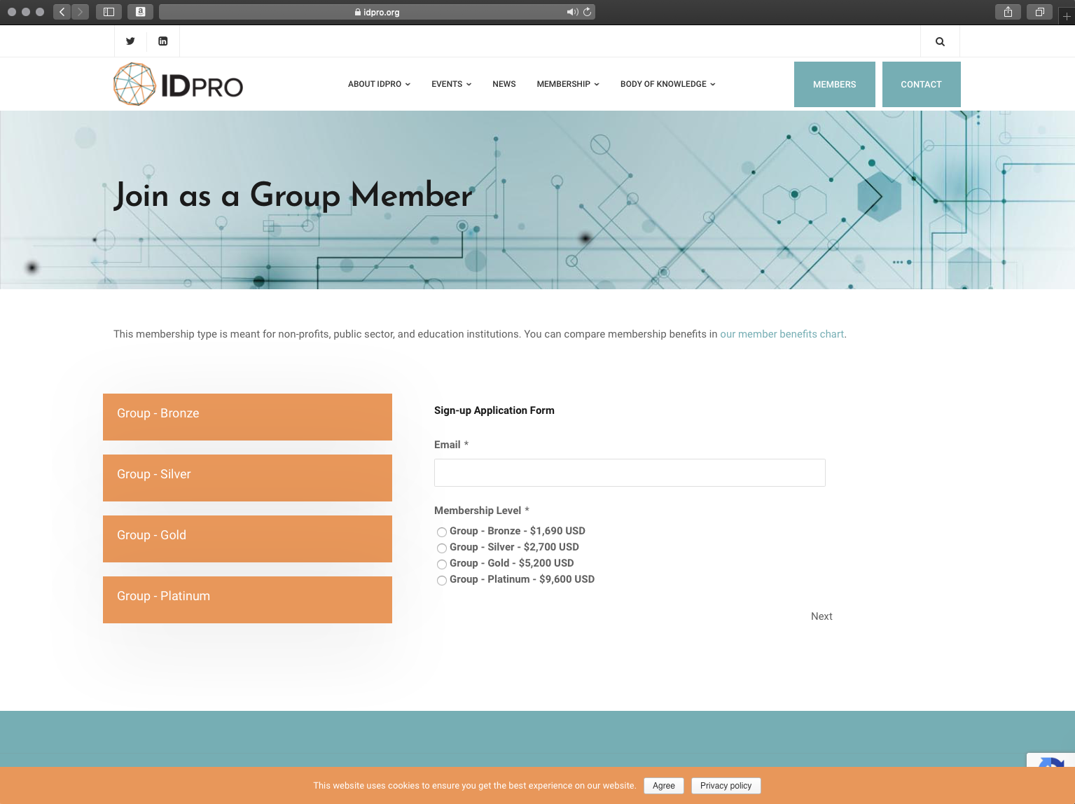Reload the page via the refresh icon
The height and width of the screenshot is (804, 1075).
(586, 12)
